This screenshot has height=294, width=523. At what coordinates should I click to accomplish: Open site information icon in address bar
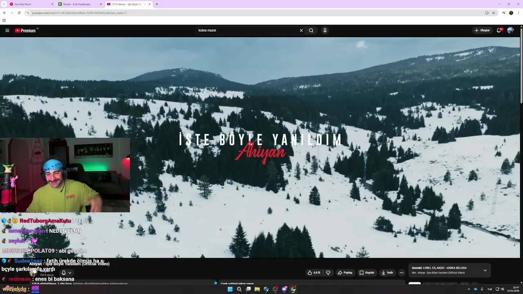tap(28, 13)
